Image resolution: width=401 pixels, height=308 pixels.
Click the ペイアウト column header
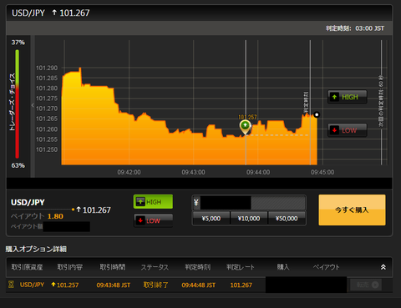(326, 267)
